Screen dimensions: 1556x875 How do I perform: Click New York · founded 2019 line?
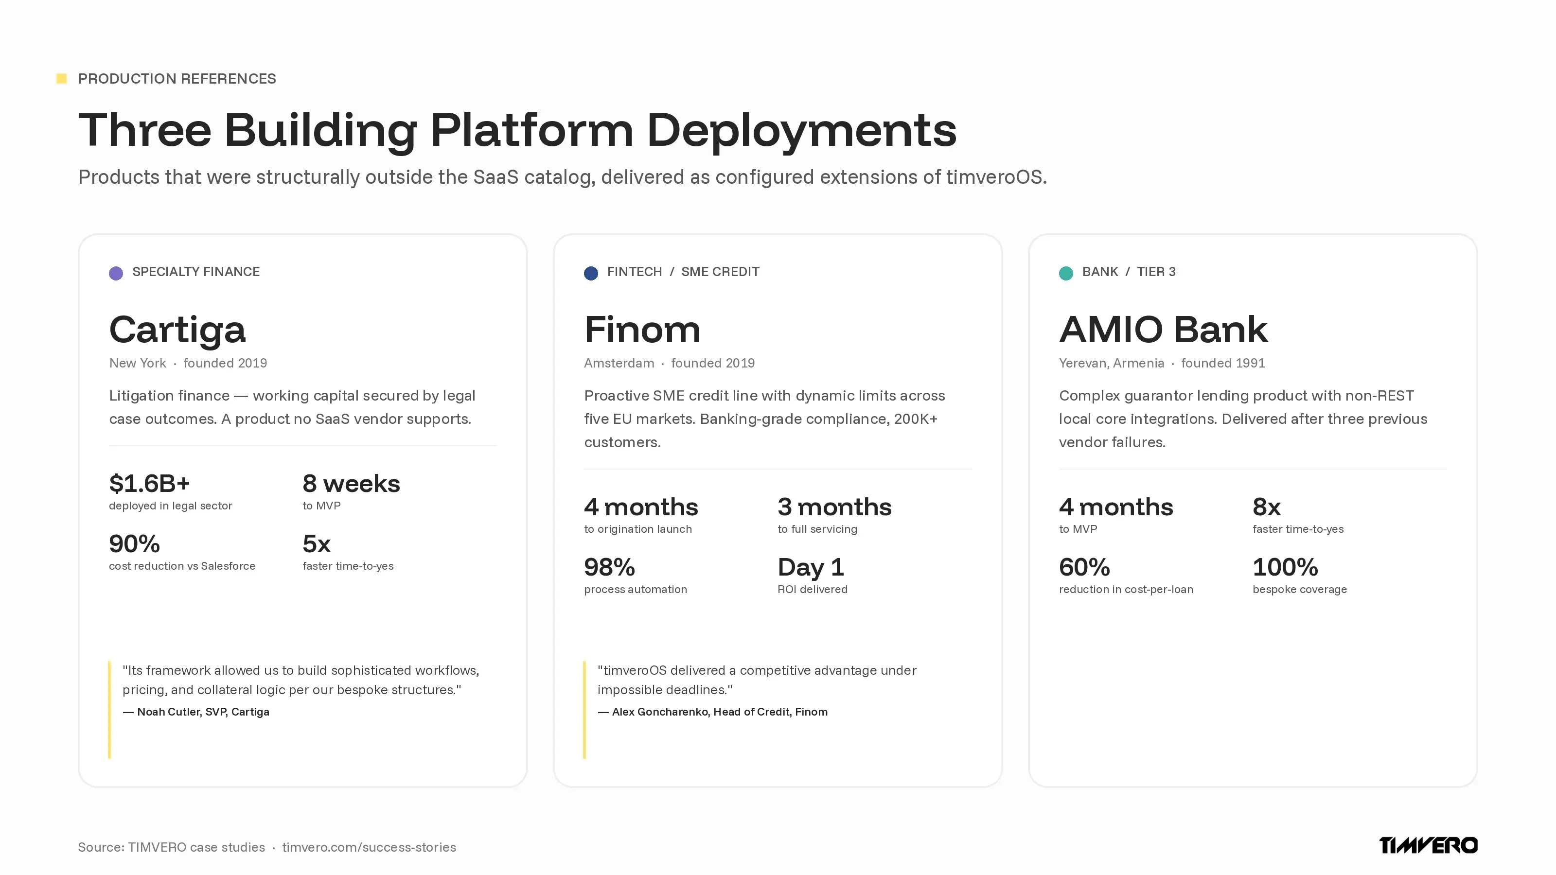pos(188,363)
